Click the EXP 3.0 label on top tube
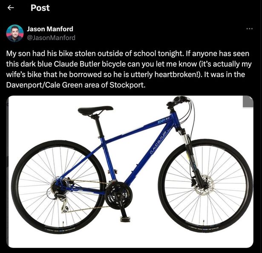The image size is (262, 253). tap(164, 120)
